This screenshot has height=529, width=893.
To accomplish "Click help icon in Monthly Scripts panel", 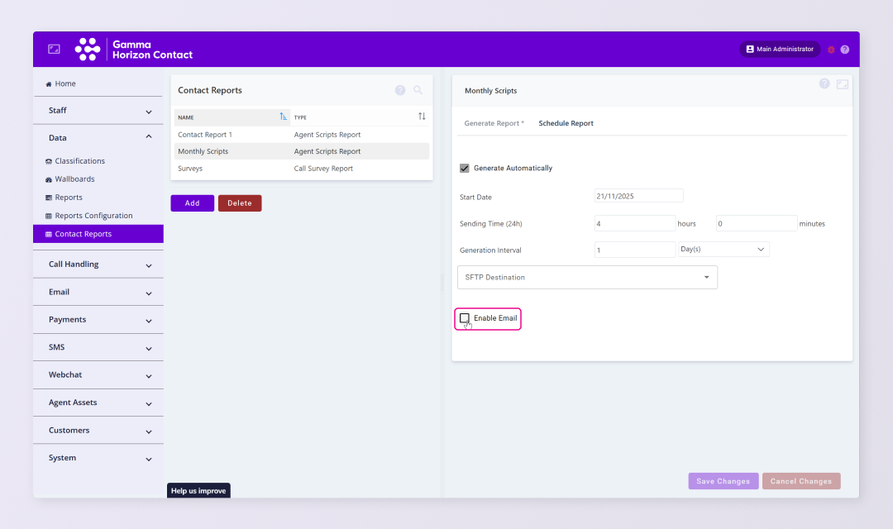I will [x=824, y=83].
